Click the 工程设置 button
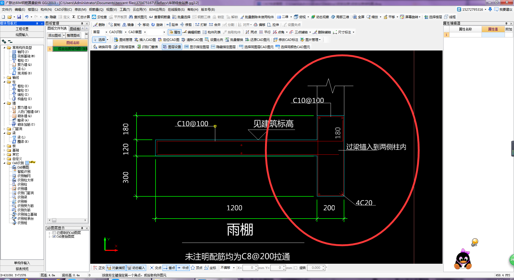This screenshot has width=514, height=280. click(22, 29)
